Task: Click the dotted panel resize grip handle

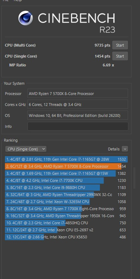Action: (x=134, y=178)
